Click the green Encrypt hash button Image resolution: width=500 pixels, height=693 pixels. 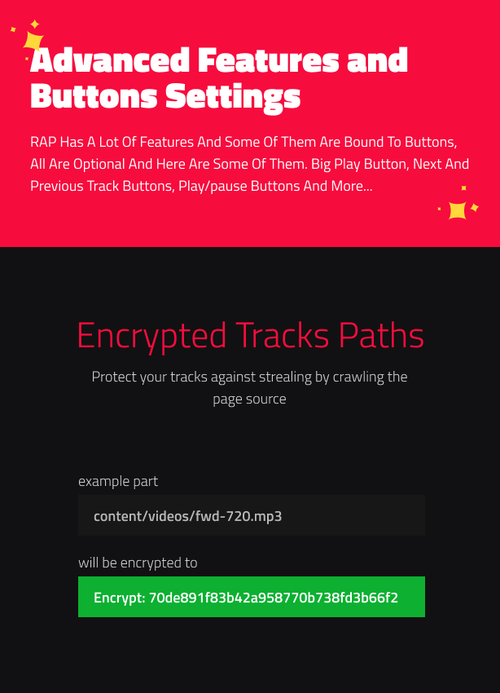coord(252,597)
